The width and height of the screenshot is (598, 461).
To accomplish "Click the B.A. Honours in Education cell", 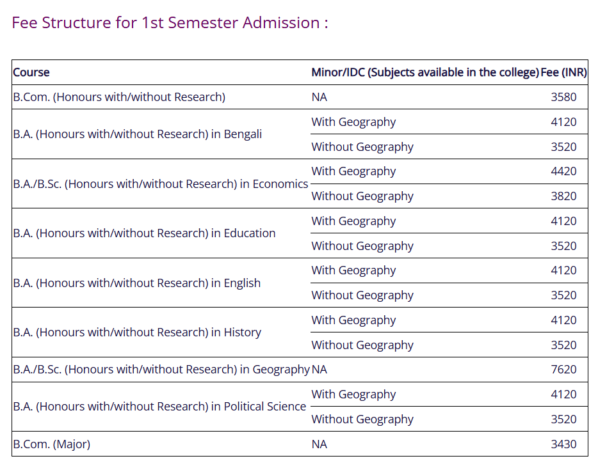I will pos(144,233).
